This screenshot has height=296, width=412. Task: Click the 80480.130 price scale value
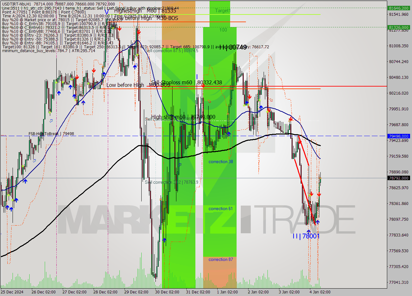(398, 77)
